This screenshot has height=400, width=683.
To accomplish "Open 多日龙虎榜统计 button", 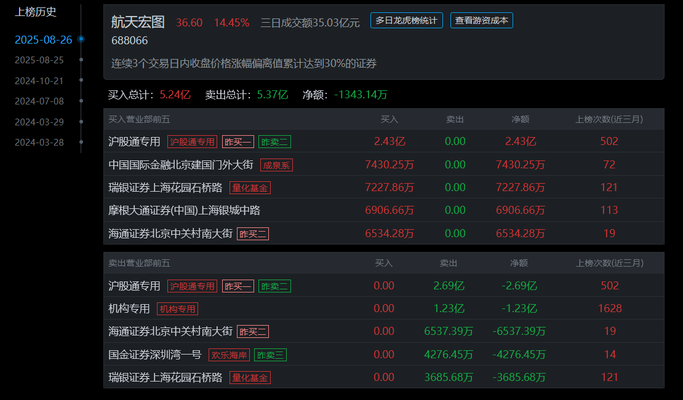I will 406,20.
